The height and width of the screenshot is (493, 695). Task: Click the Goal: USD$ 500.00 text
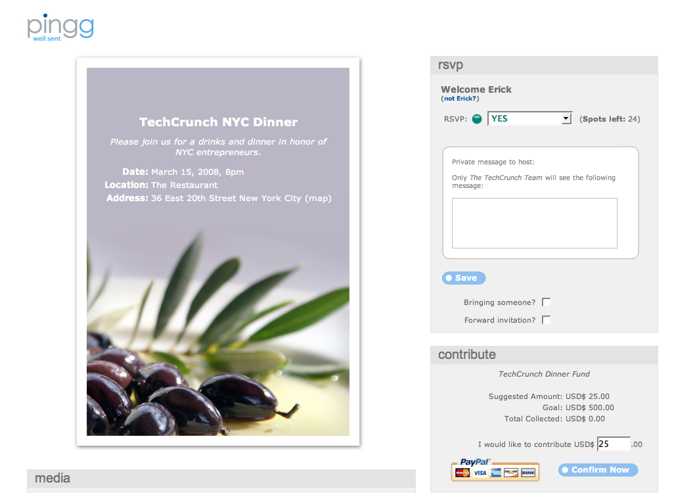(579, 408)
